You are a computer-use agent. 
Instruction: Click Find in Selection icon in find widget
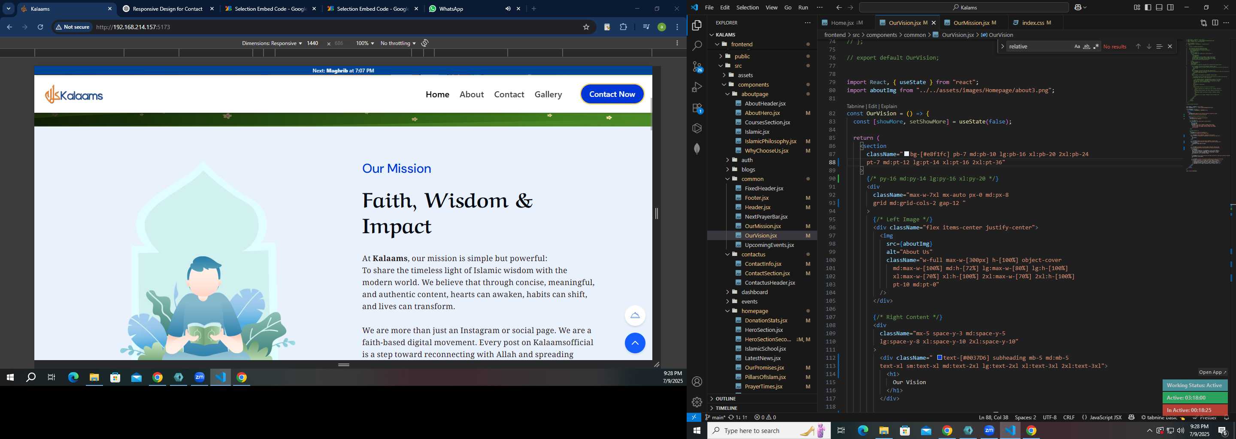tap(1159, 46)
